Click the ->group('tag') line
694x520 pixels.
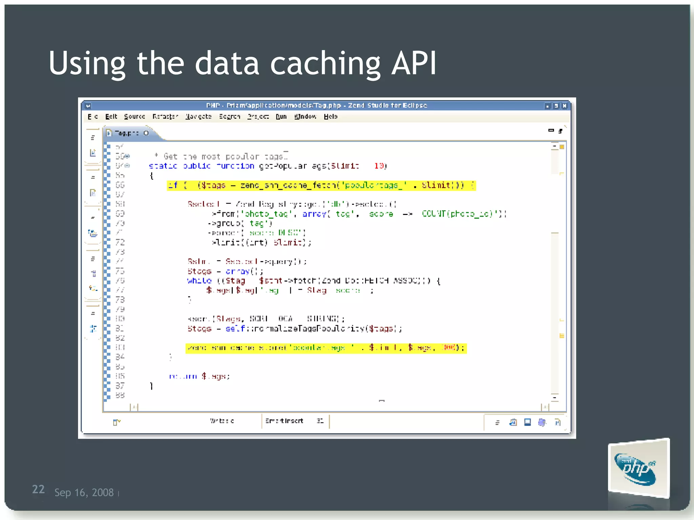tap(241, 223)
